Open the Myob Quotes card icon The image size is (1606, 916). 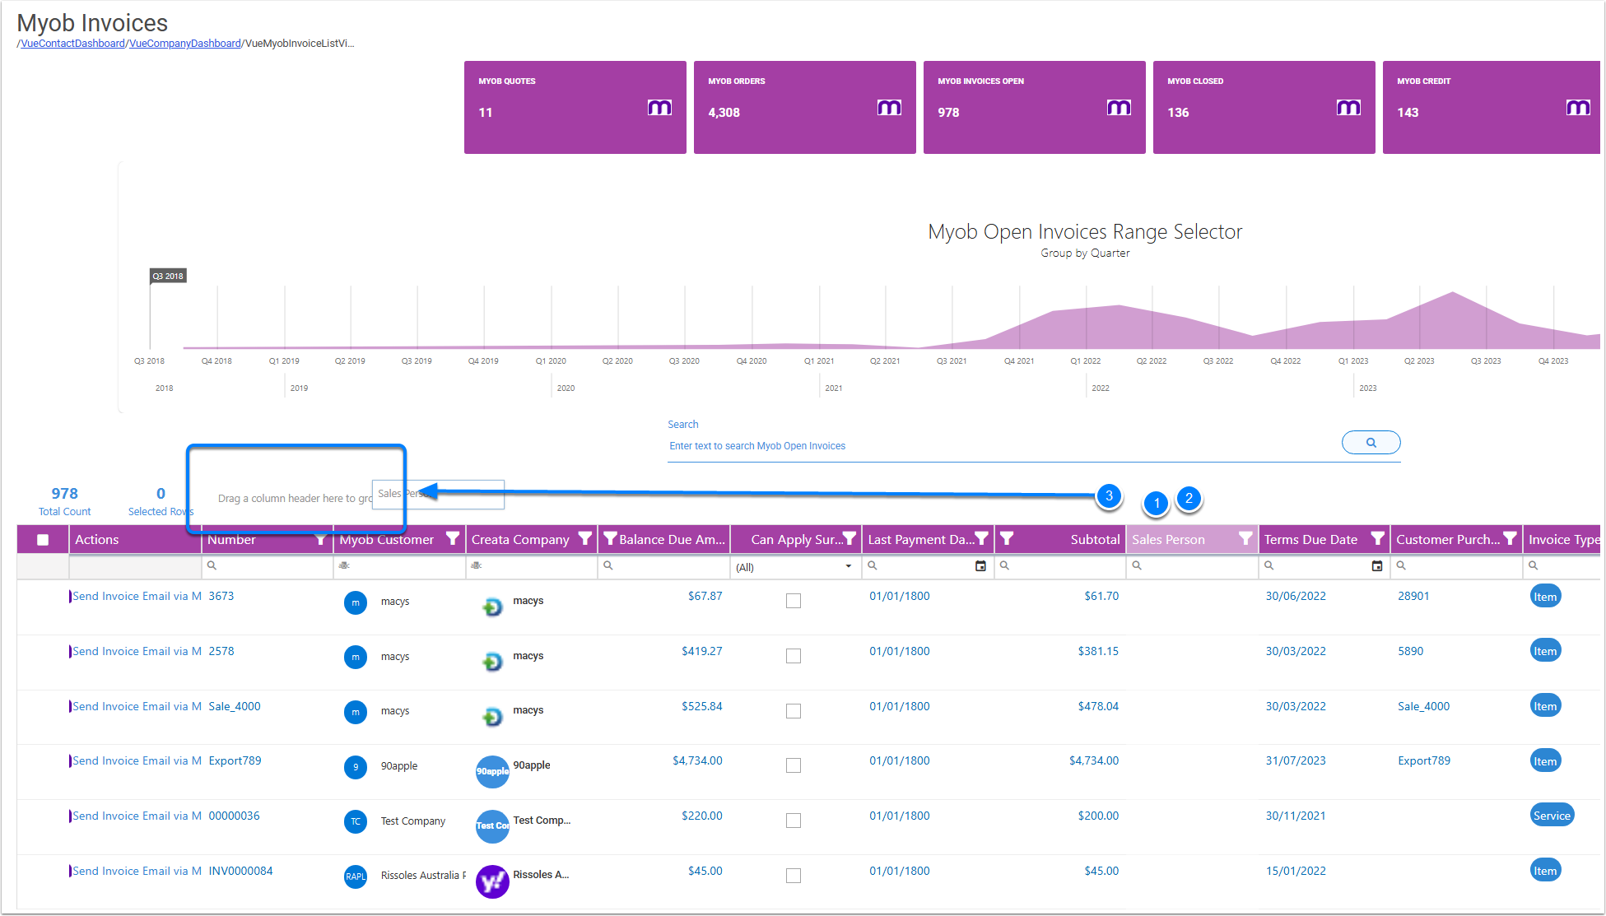[659, 108]
